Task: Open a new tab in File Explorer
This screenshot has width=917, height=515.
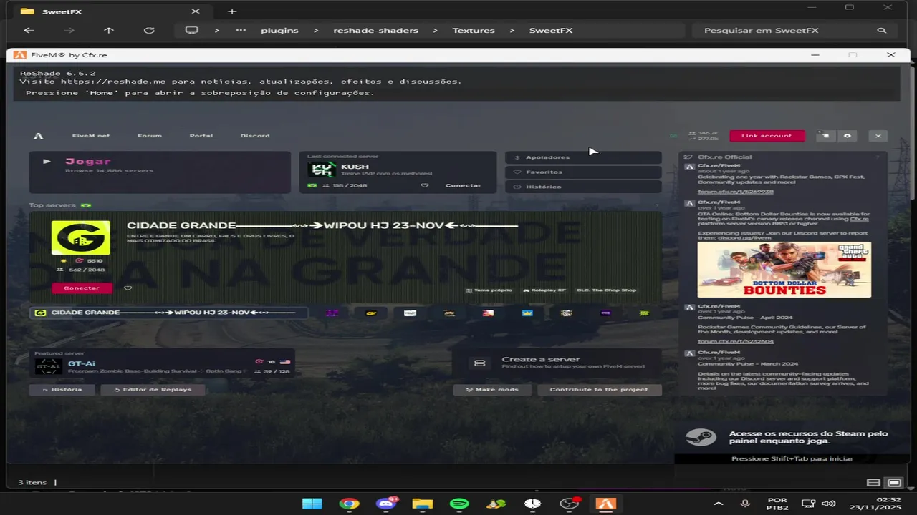Action: coord(231,11)
